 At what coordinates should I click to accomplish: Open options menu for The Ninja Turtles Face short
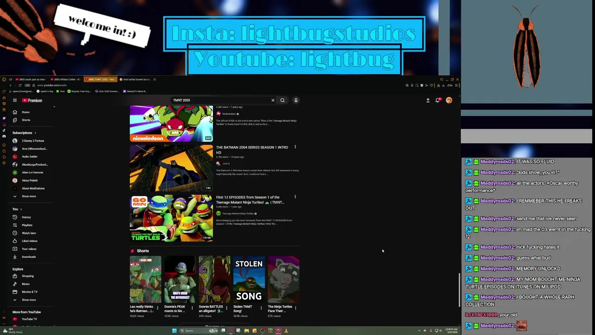tap(295, 308)
